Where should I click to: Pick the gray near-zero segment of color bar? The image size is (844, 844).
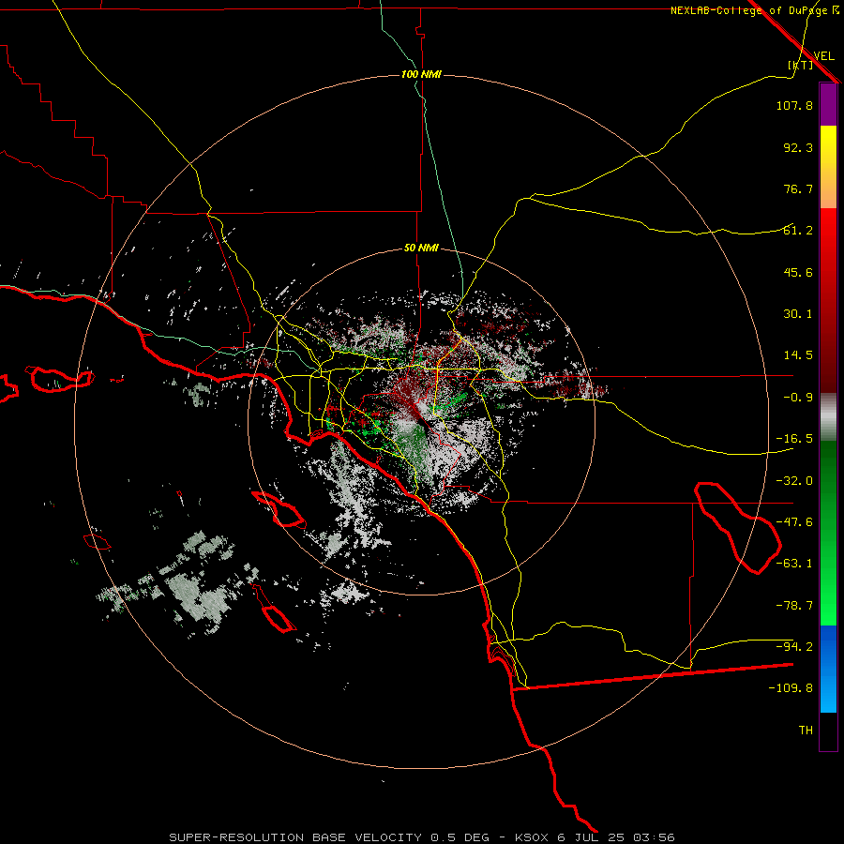point(828,417)
